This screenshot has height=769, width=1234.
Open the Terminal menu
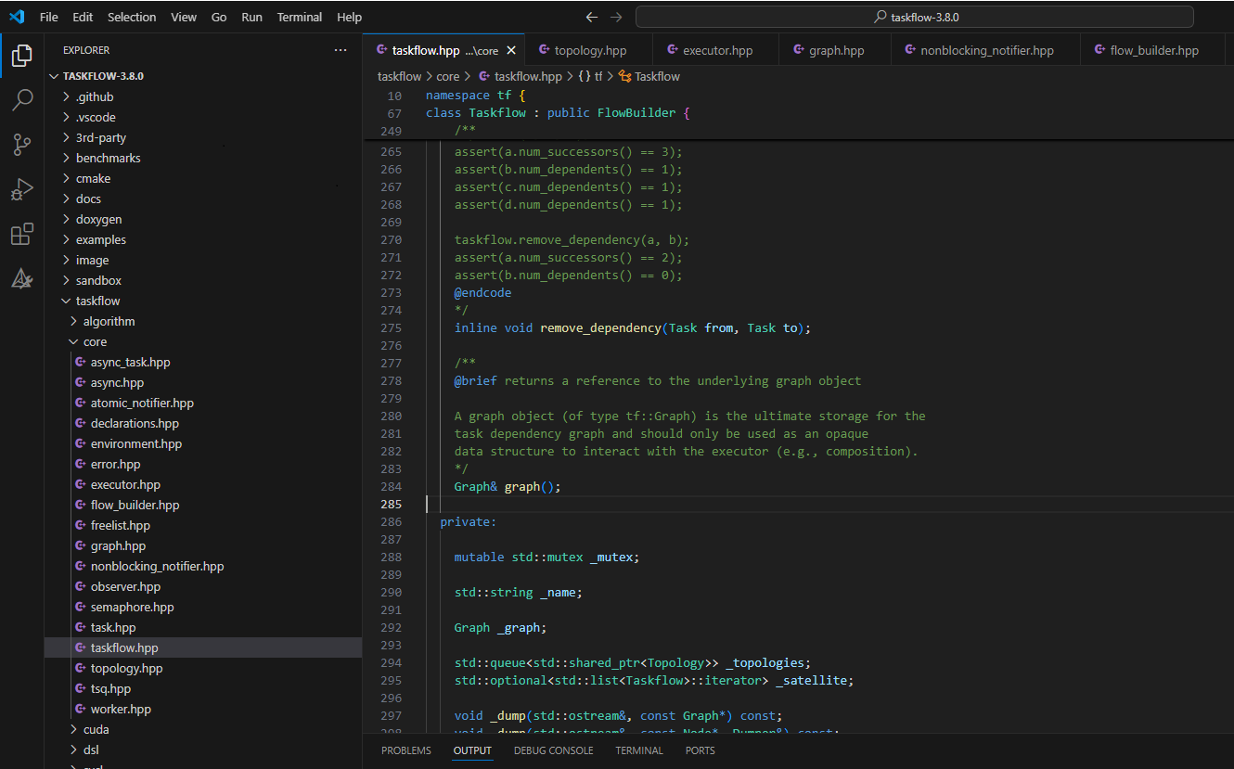300,17
